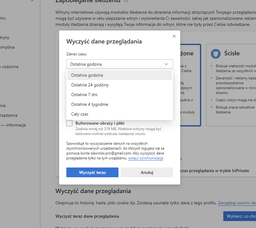Select the partially hidden Zrównoważone card
Screen dimensions: 256x228
(190, 85)
